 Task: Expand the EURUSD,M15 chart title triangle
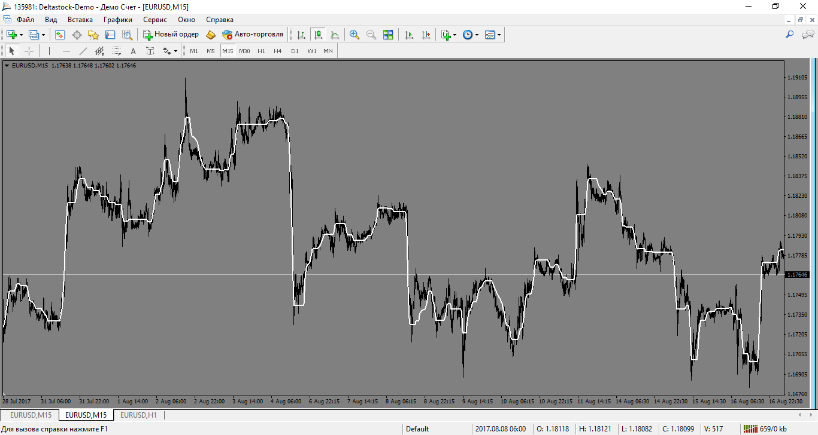click(x=7, y=66)
